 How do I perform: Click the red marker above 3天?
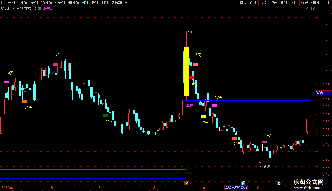[191, 77]
